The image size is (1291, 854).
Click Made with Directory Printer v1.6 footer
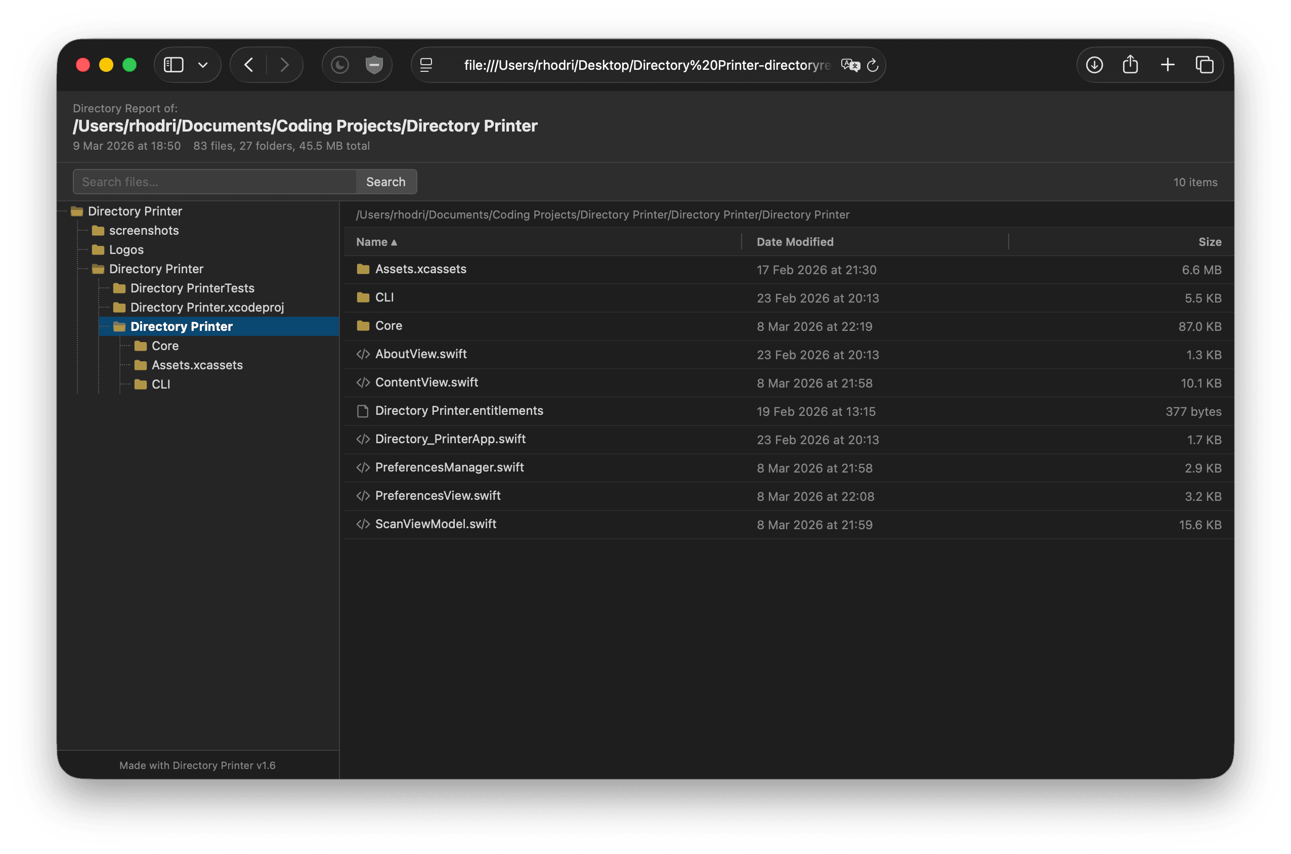coord(197,765)
